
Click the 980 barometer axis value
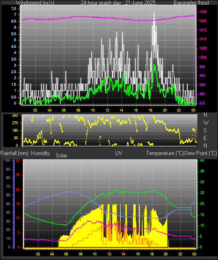pos(202,94)
